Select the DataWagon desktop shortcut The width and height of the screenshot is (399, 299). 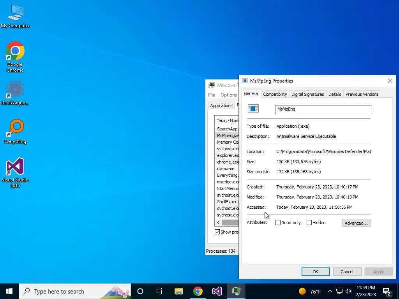tap(15, 93)
